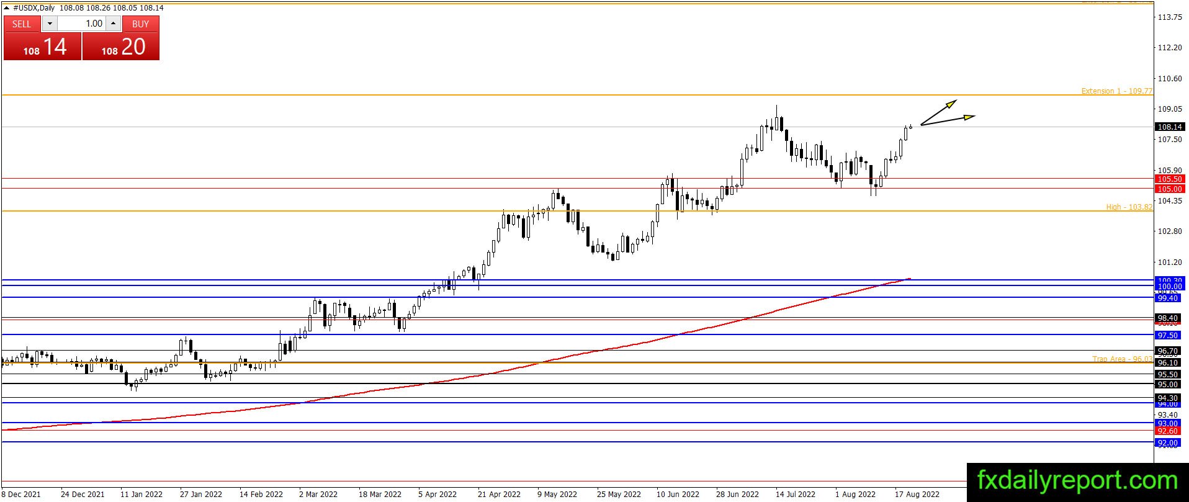Click the 9 May 2022 date marker
1189x502 pixels.
click(x=557, y=494)
